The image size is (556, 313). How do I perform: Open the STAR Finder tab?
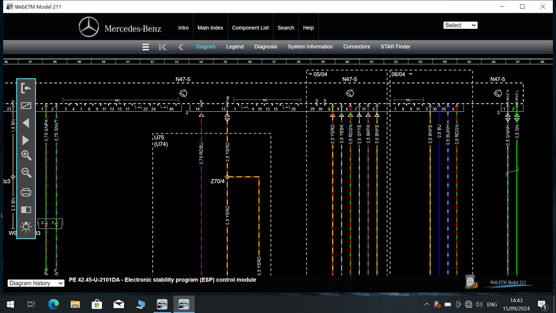(395, 46)
